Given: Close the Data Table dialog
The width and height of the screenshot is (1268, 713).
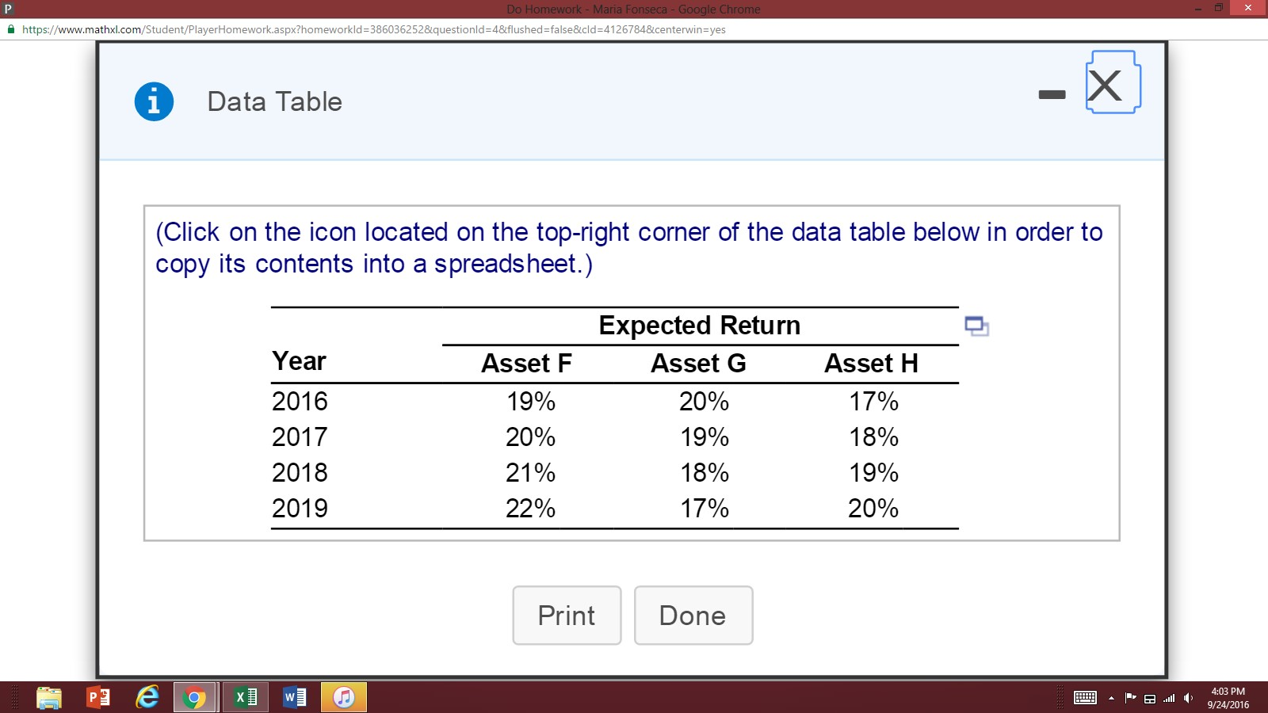Looking at the screenshot, I should coord(1106,84).
